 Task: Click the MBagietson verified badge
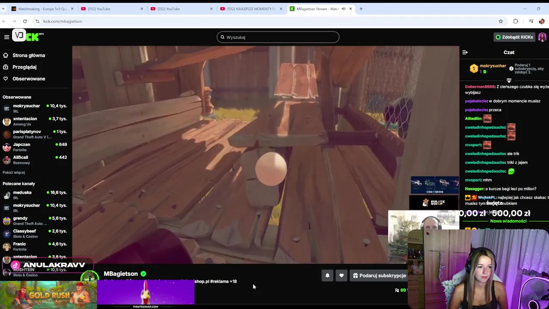click(143, 274)
